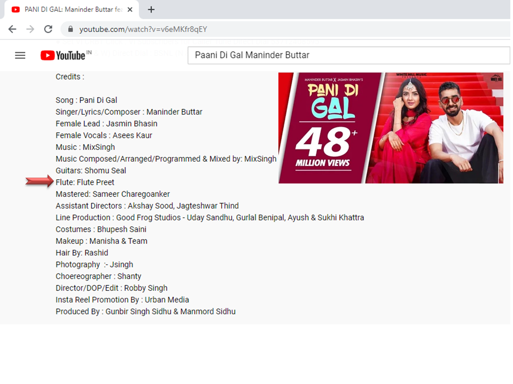Open the Pani Di Gal video thumbnail
This screenshot has height=384, width=513.
click(x=390, y=128)
